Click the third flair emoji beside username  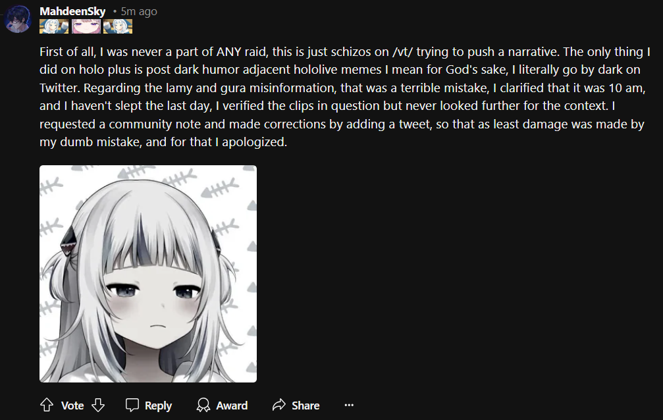(x=118, y=26)
